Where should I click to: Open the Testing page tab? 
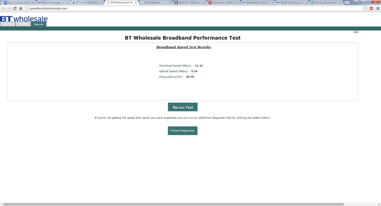pos(23,24)
